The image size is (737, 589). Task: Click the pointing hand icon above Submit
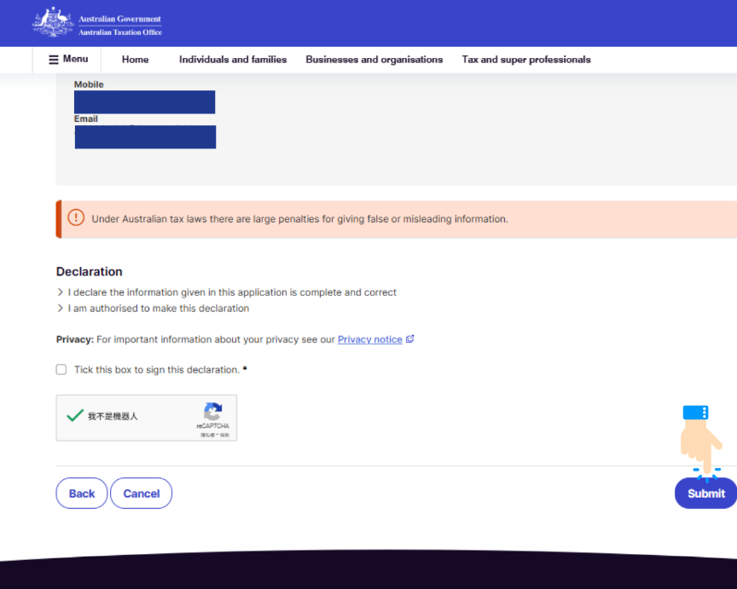tap(700, 443)
